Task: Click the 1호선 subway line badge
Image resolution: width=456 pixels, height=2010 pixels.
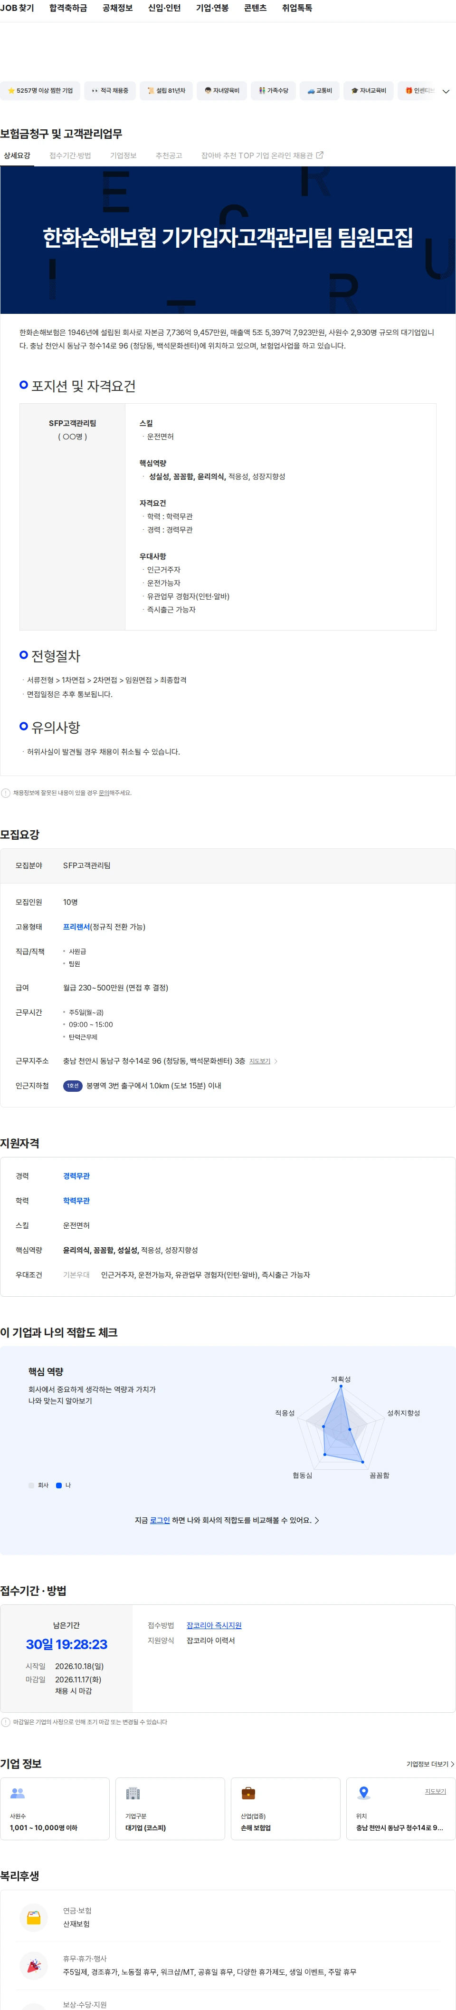Action: tap(73, 1086)
